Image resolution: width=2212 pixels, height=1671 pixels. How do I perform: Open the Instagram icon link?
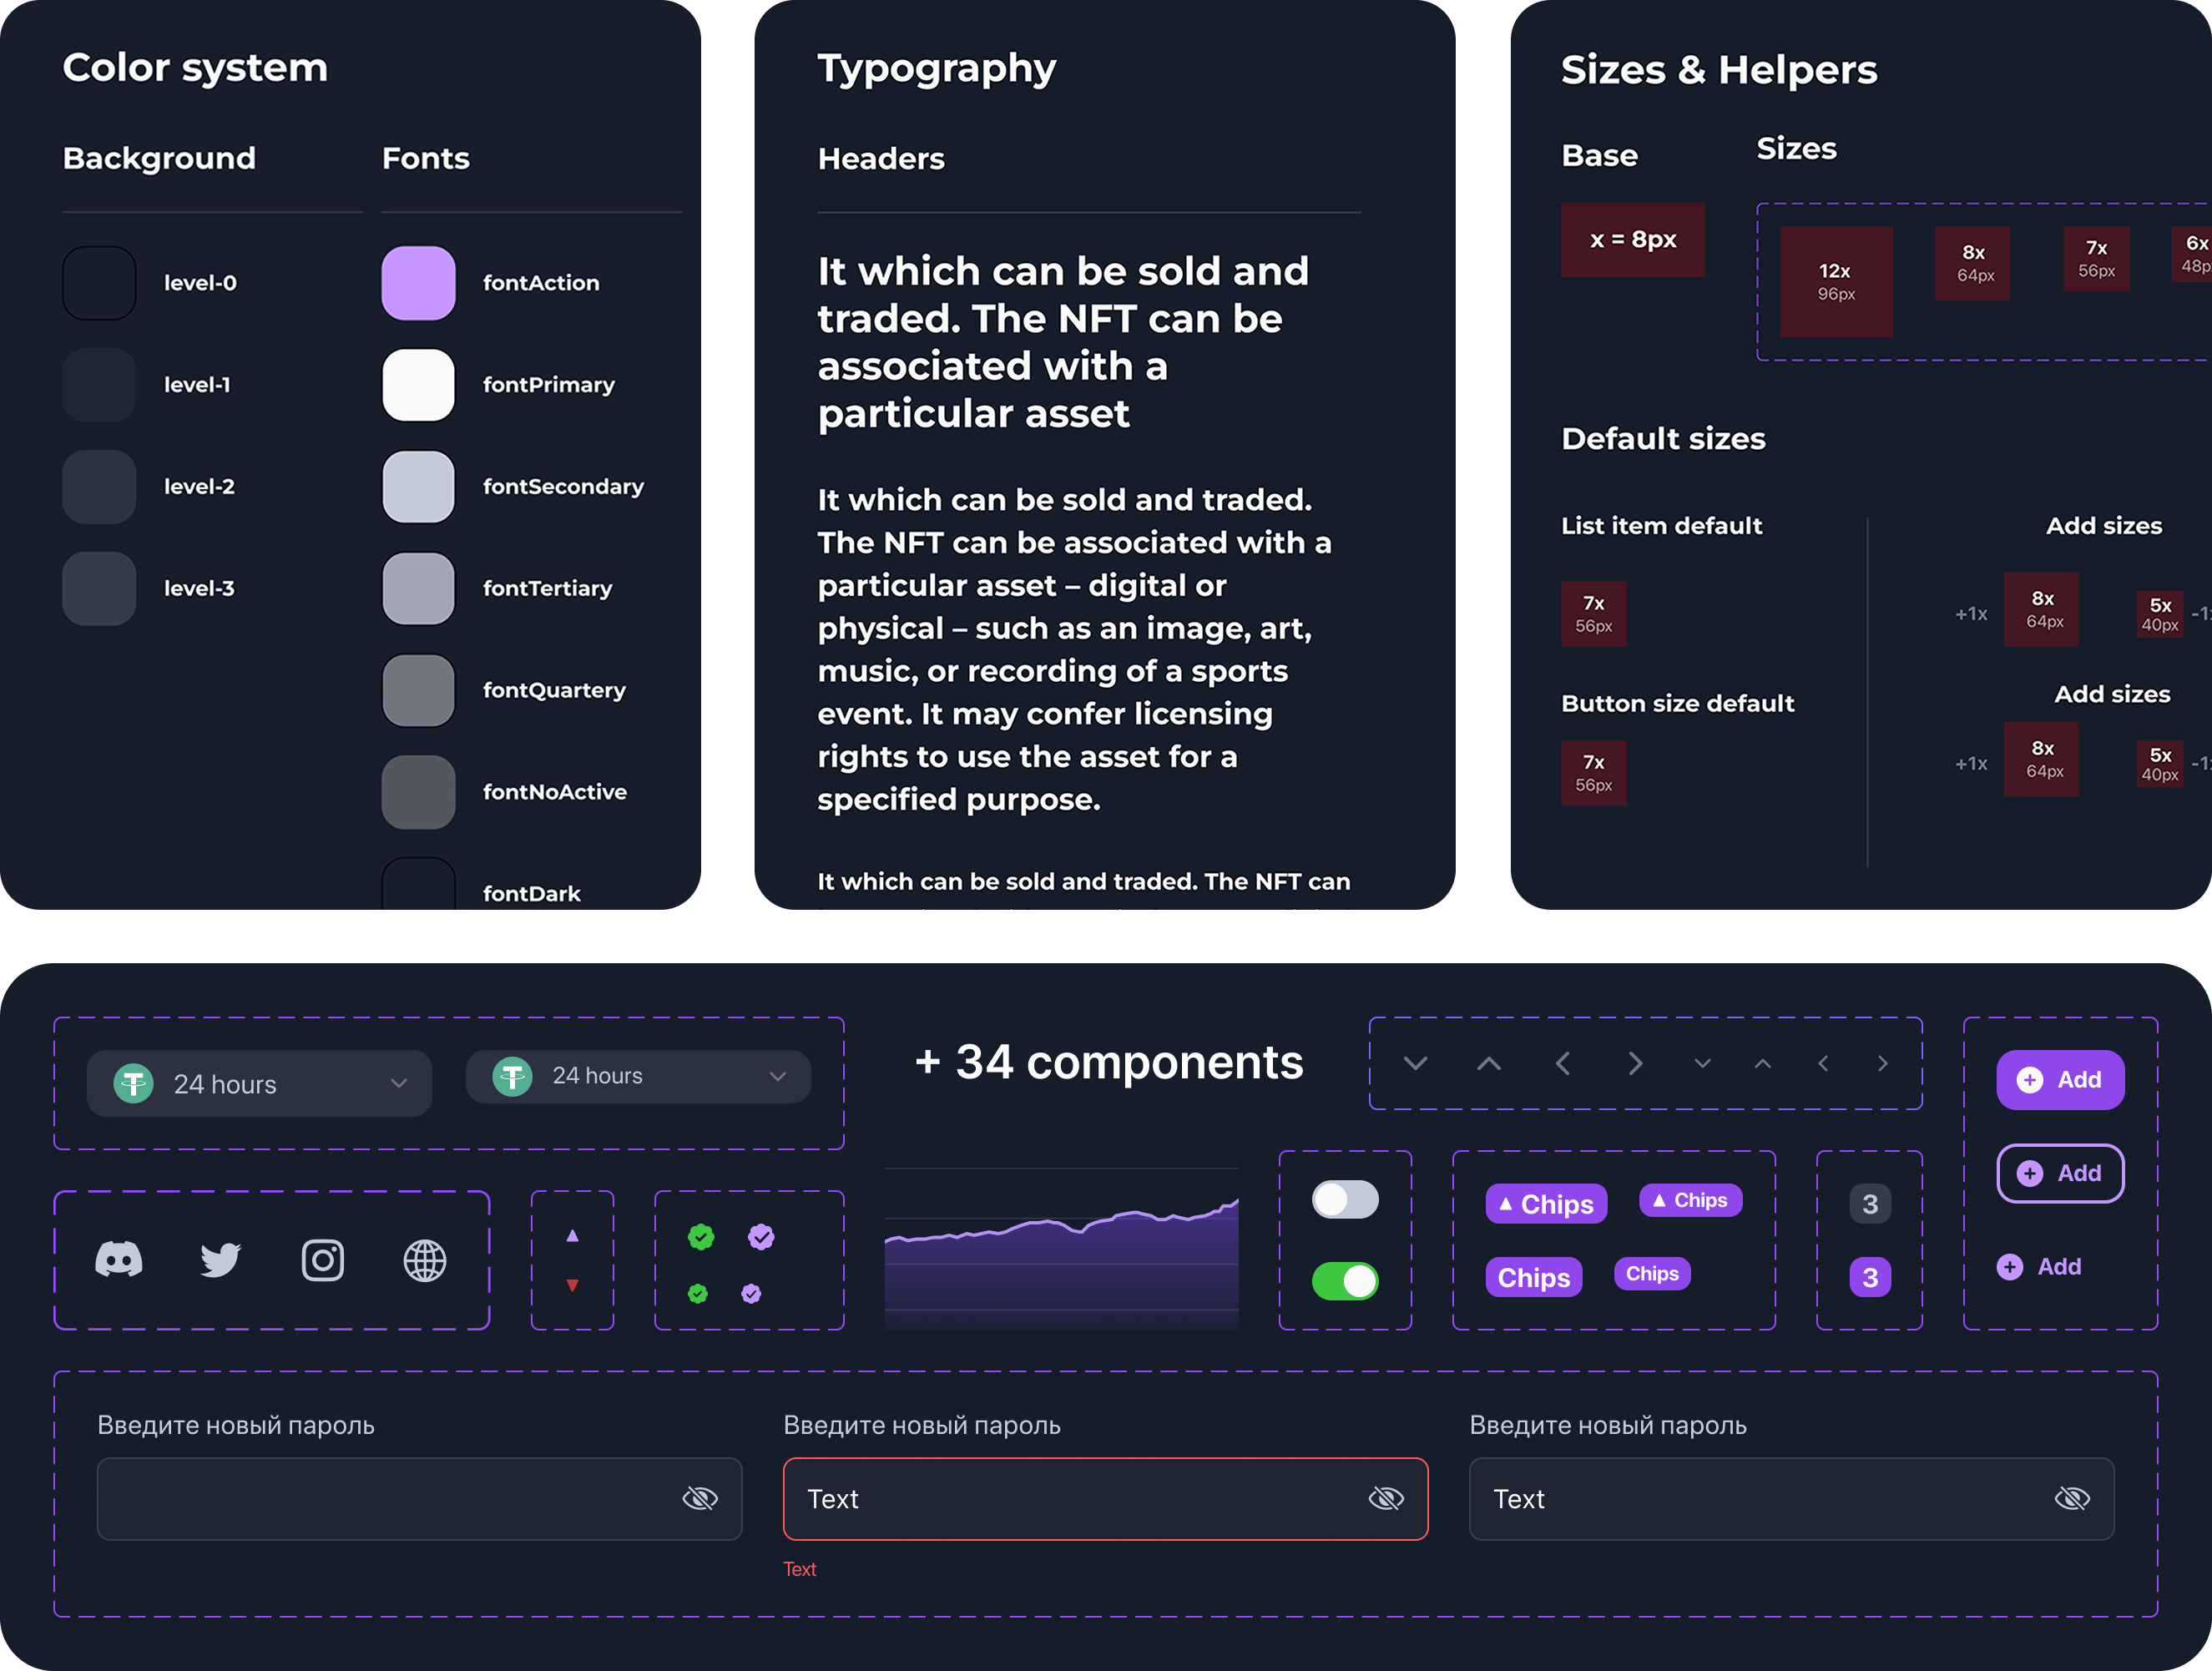(x=322, y=1260)
